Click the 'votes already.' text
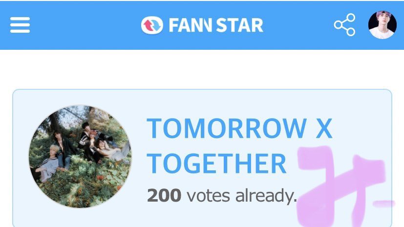Viewport: 404px width, 227px height. pyautogui.click(x=242, y=196)
